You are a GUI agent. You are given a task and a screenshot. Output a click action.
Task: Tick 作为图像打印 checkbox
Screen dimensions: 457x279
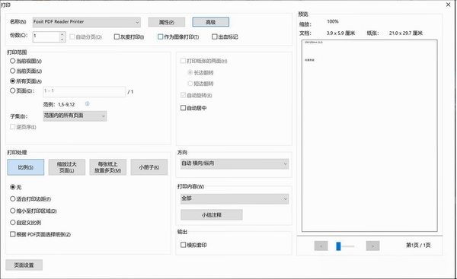coord(160,36)
